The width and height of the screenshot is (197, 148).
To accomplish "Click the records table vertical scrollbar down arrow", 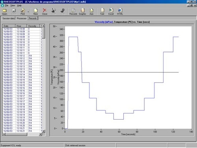I will (x=44, y=131).
